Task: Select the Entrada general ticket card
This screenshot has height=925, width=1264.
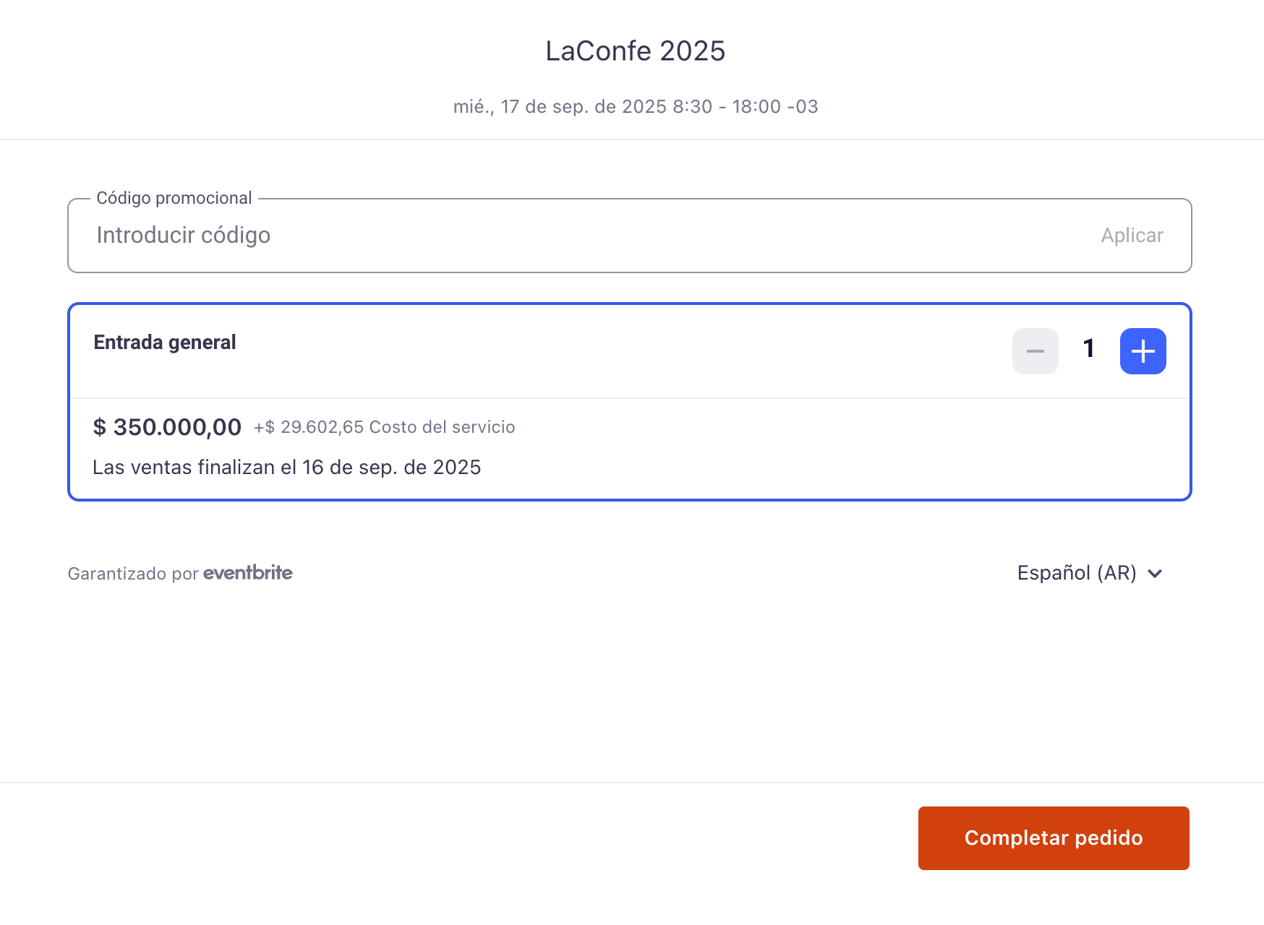Action: [630, 402]
